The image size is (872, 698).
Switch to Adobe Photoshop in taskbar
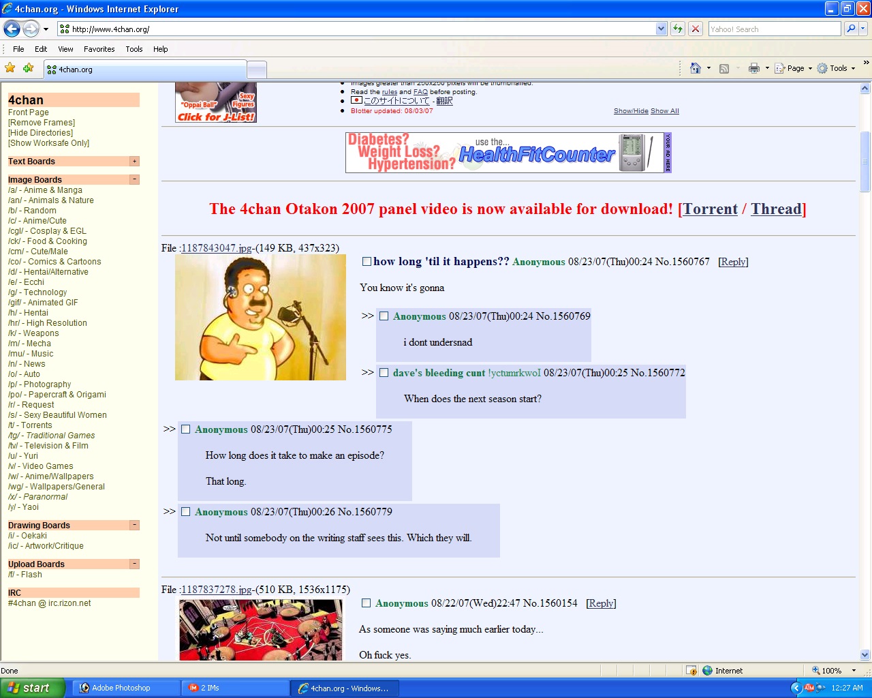(x=126, y=688)
